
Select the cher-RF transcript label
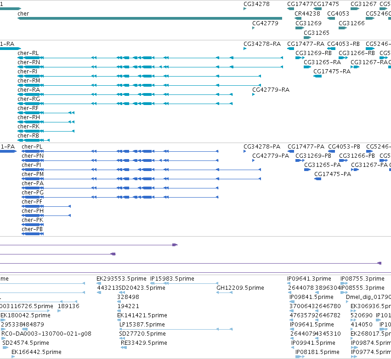click(28, 108)
